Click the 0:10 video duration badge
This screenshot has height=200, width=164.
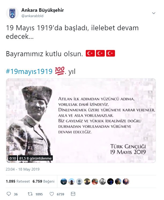pyautogui.click(x=13, y=158)
